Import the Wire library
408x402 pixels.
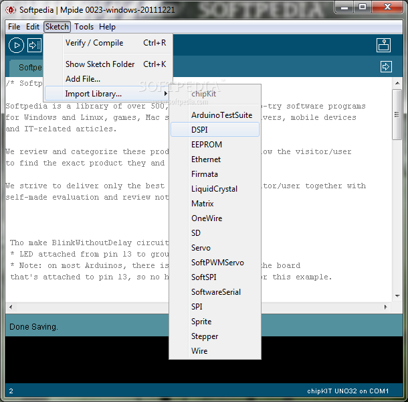point(215,351)
